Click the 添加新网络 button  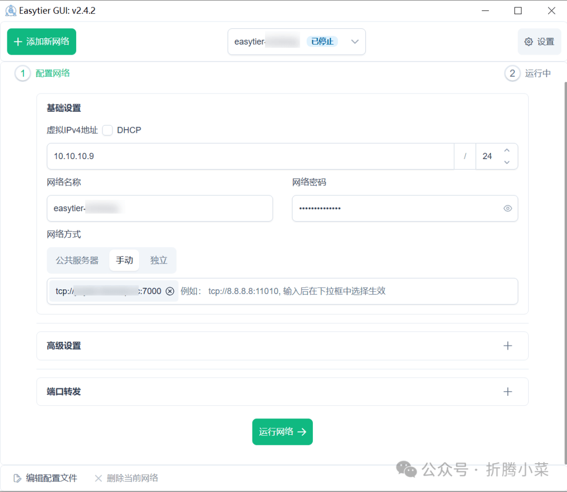click(x=41, y=41)
